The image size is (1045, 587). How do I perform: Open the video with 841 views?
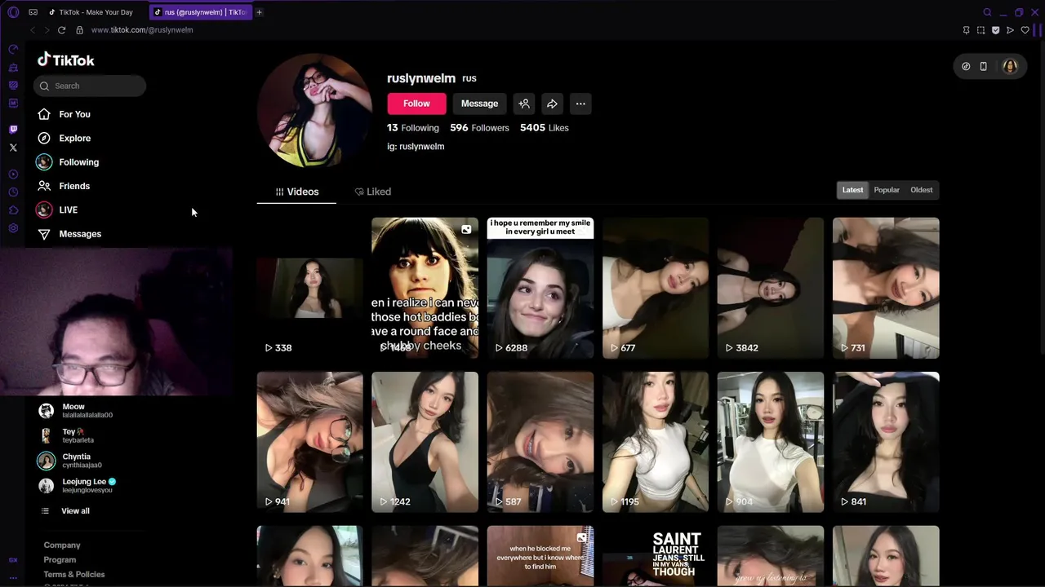tap(886, 442)
